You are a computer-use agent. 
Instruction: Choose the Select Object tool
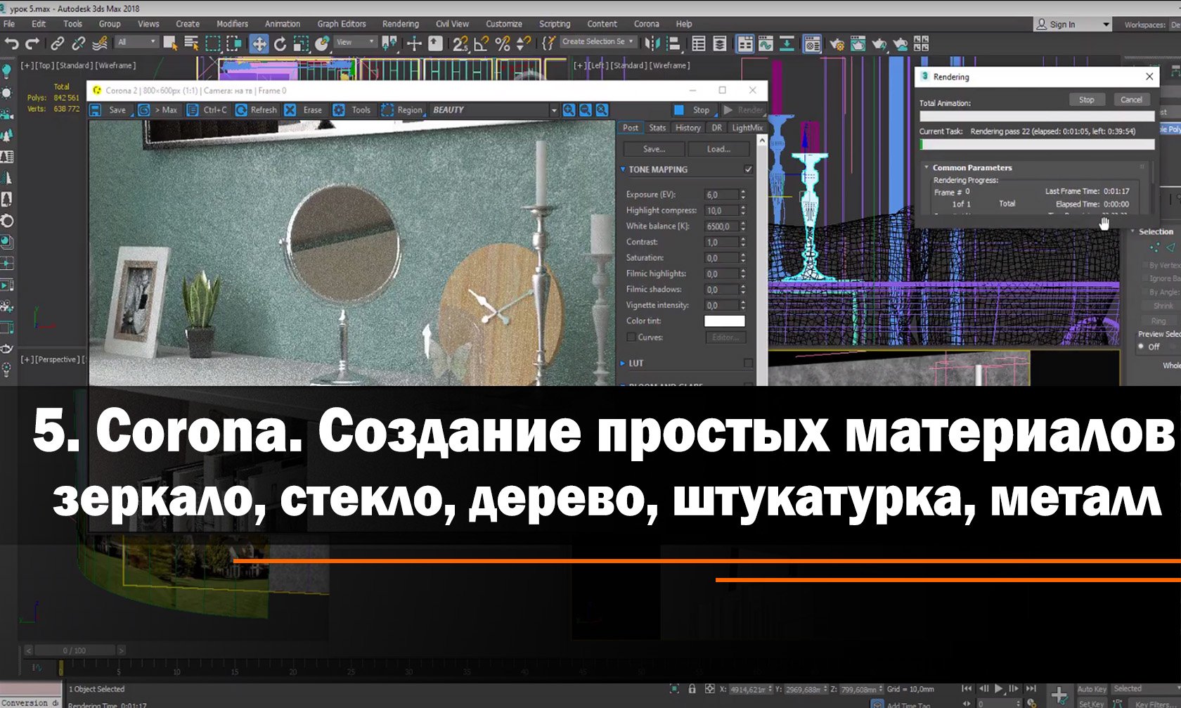point(170,44)
